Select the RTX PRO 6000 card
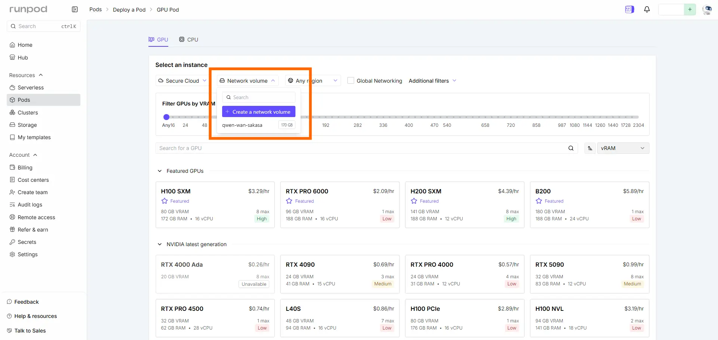Image resolution: width=718 pixels, height=340 pixels. pos(340,205)
